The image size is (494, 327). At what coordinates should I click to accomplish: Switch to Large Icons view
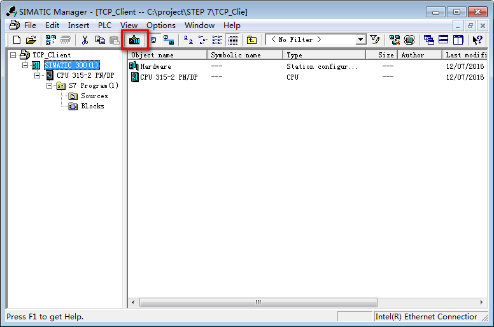pyautogui.click(x=188, y=40)
